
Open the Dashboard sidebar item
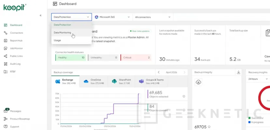point(13,25)
